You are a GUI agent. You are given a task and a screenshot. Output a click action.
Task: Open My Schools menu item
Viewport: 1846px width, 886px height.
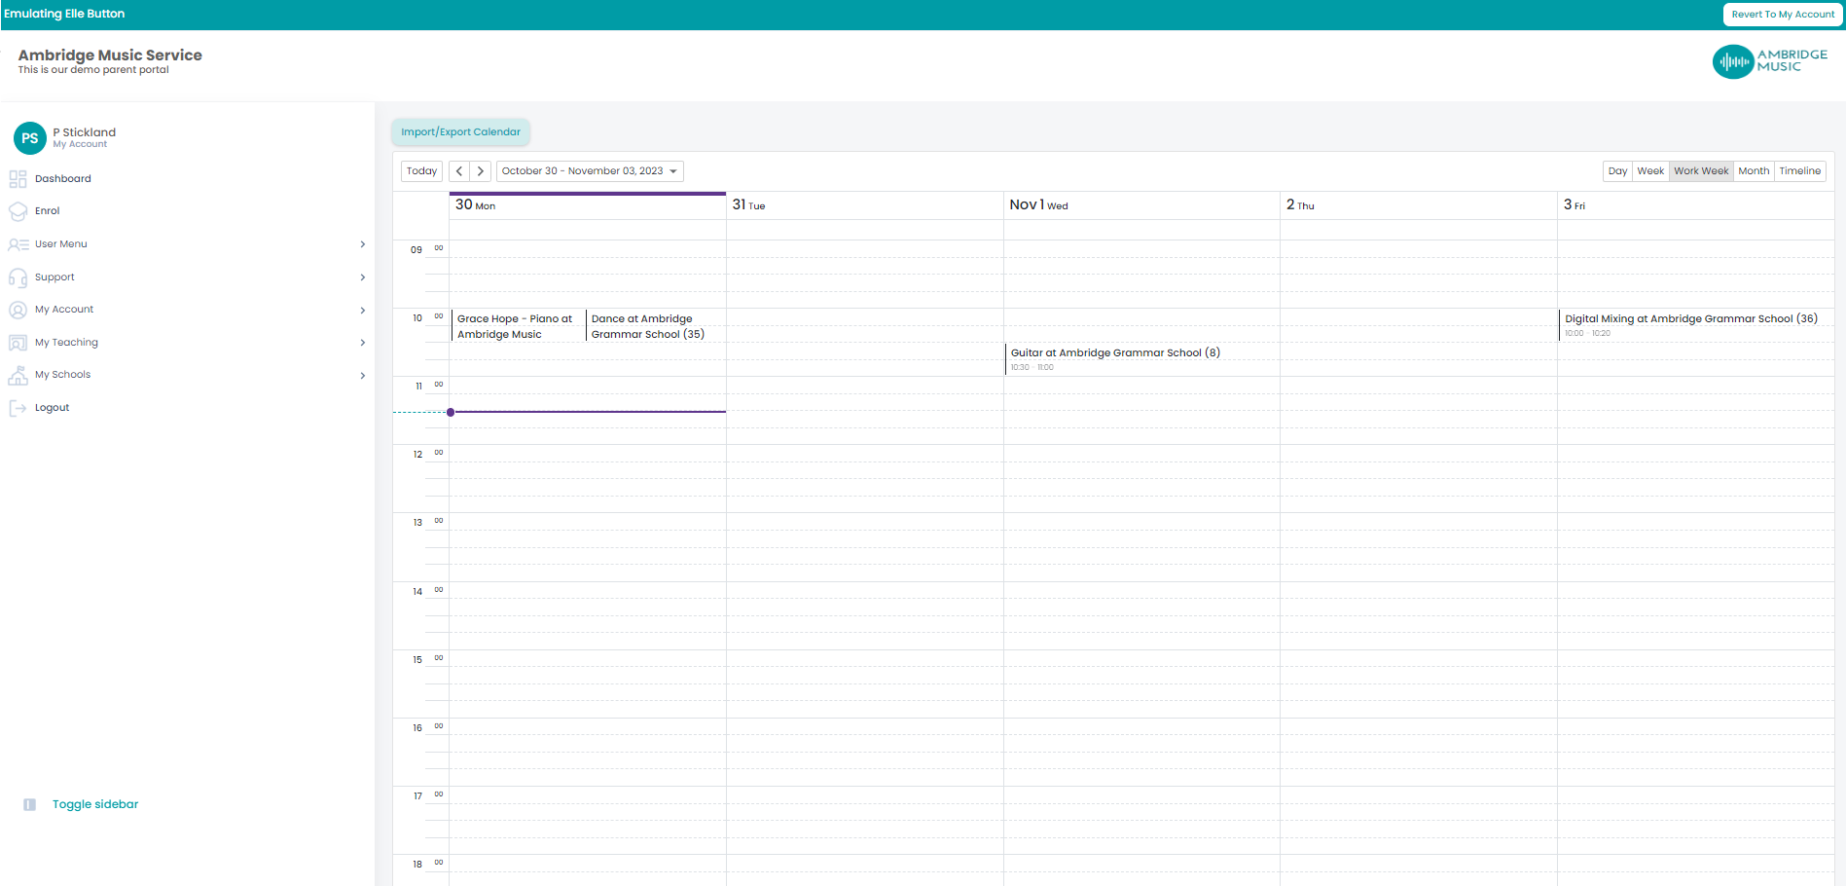[62, 375]
